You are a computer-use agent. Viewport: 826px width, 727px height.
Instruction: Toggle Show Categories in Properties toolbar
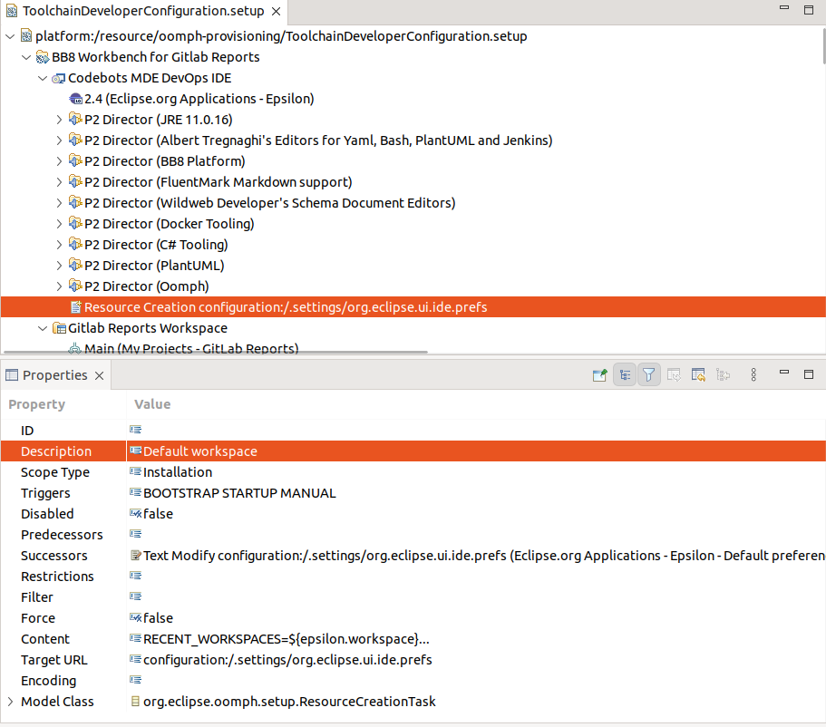[625, 375]
